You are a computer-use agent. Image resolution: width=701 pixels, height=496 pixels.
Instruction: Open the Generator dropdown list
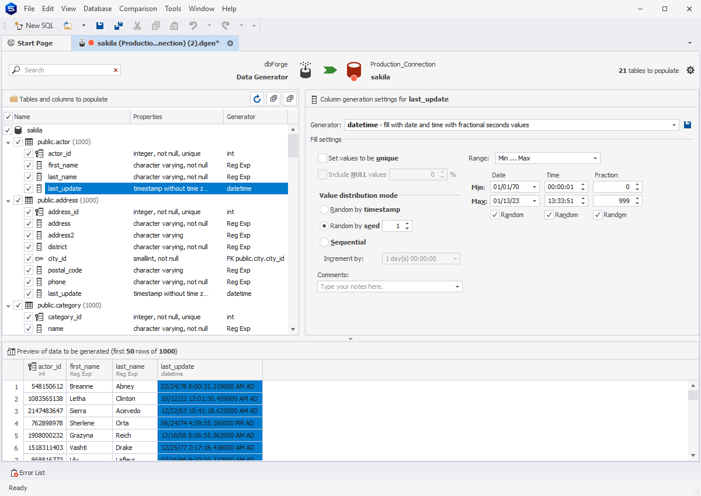click(675, 125)
